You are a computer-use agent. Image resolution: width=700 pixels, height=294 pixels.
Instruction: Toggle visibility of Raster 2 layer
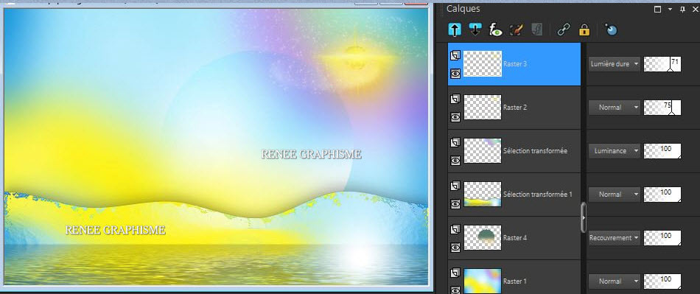(455, 117)
